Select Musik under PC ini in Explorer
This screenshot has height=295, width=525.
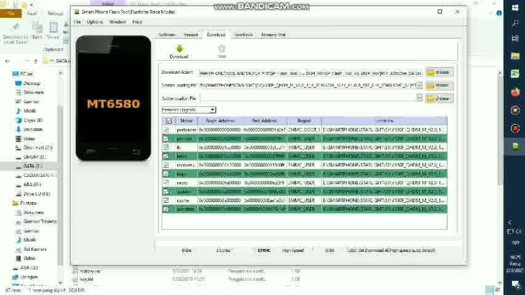[30, 111]
